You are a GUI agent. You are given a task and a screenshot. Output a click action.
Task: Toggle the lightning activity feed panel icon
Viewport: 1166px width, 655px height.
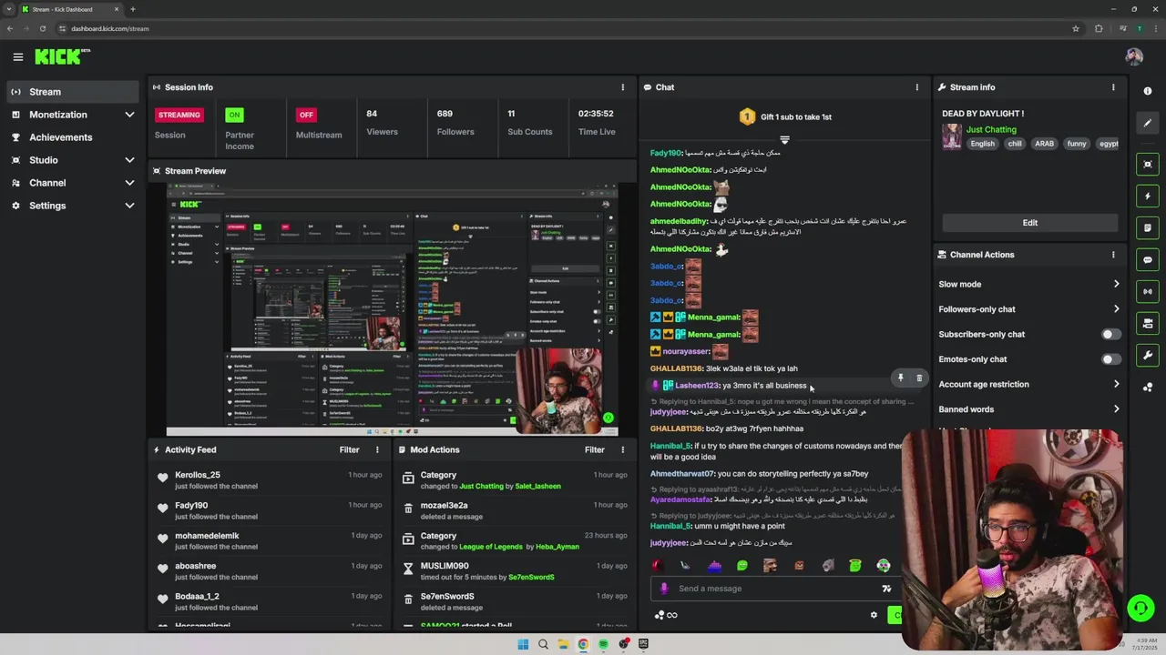(x=1148, y=196)
